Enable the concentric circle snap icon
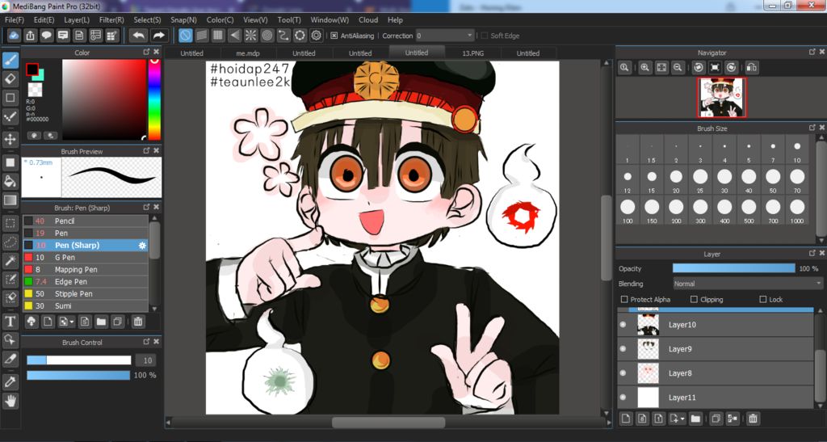827x442 pixels. (267, 36)
